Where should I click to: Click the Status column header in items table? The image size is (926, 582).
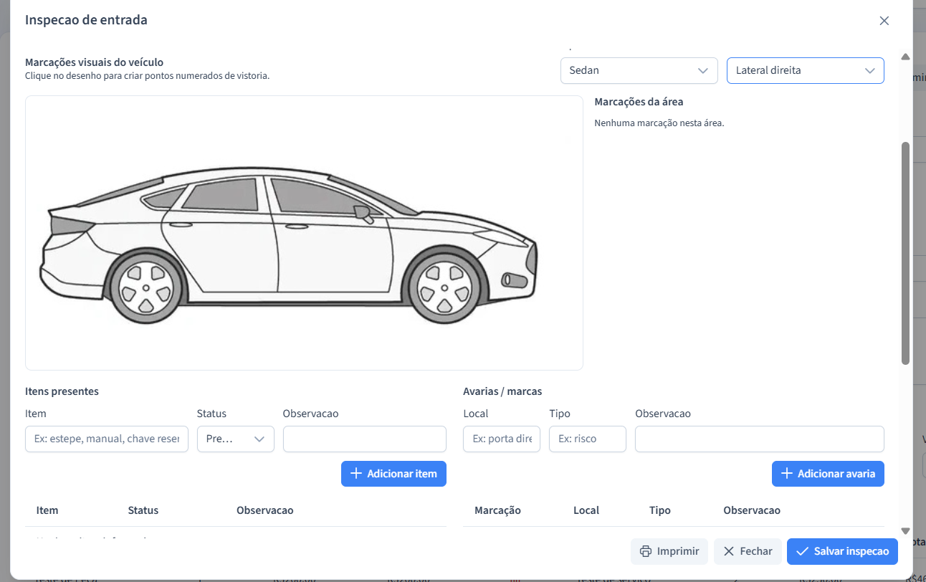tap(143, 510)
